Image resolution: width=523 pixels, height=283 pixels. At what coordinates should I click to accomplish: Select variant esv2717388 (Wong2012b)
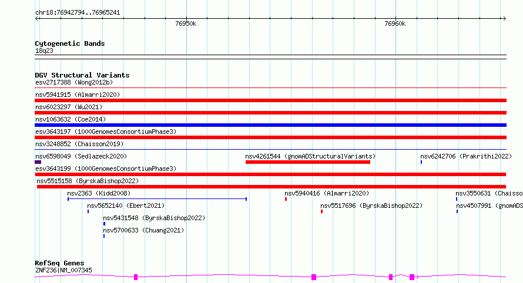pos(74,82)
